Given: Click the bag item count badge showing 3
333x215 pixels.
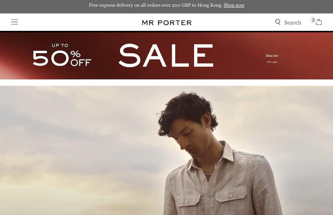Looking at the screenshot, I should coord(313,20).
